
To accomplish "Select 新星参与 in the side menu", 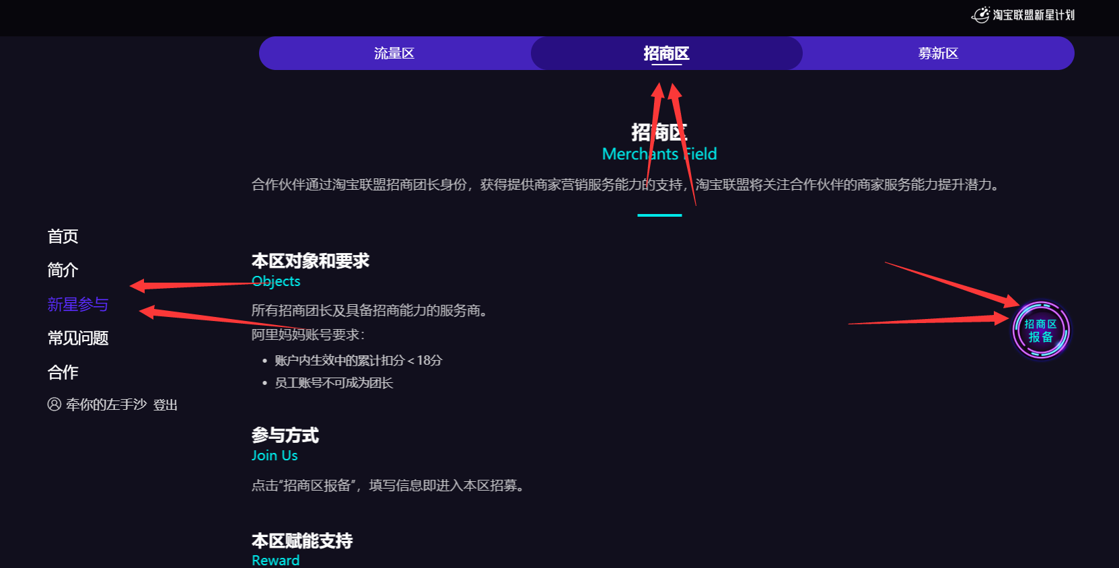I will tap(77, 304).
